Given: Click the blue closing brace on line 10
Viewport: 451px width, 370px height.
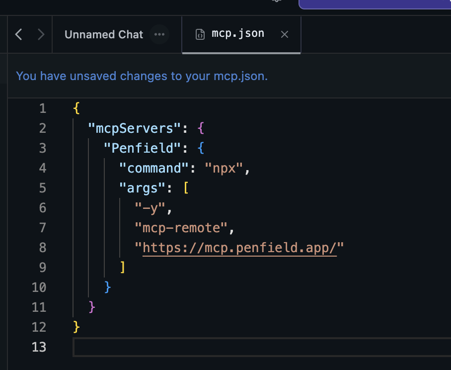Looking at the screenshot, I should click(107, 287).
